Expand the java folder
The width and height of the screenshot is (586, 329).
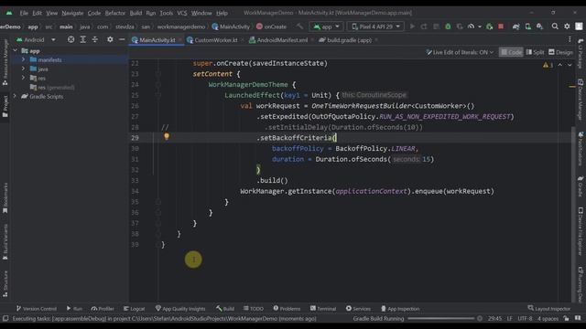tap(23, 69)
